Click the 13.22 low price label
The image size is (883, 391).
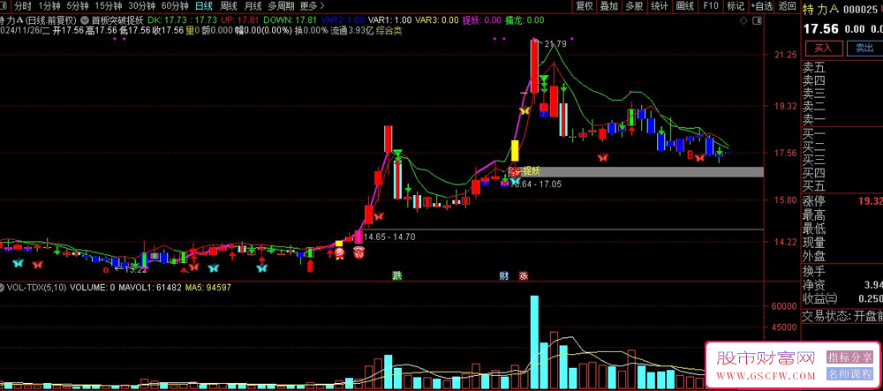tap(136, 269)
